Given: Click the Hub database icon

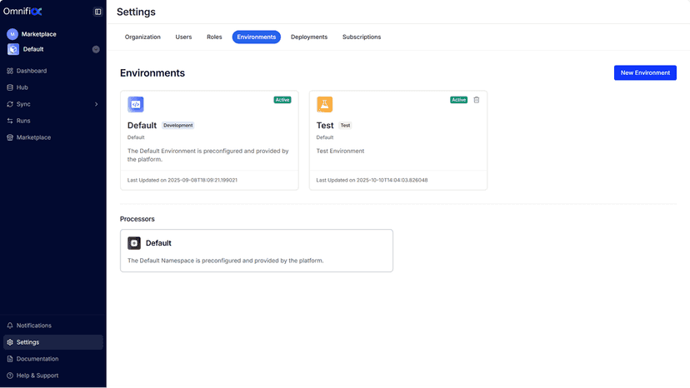Looking at the screenshot, I should [x=10, y=87].
